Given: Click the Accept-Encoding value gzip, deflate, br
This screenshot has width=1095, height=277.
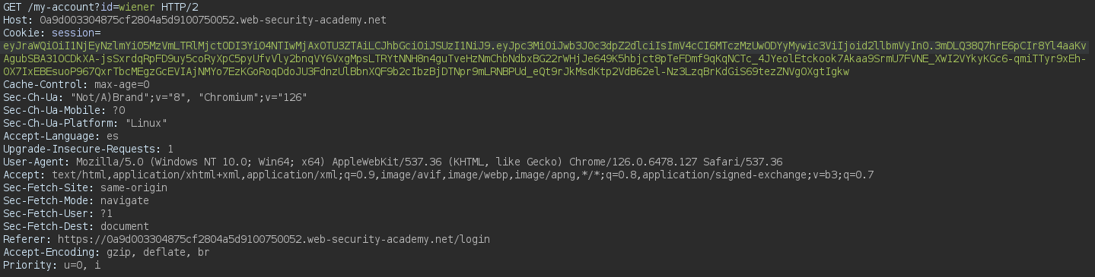Looking at the screenshot, I should (158, 252).
